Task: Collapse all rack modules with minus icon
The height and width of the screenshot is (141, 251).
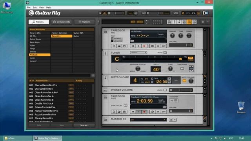Action: 208,22
